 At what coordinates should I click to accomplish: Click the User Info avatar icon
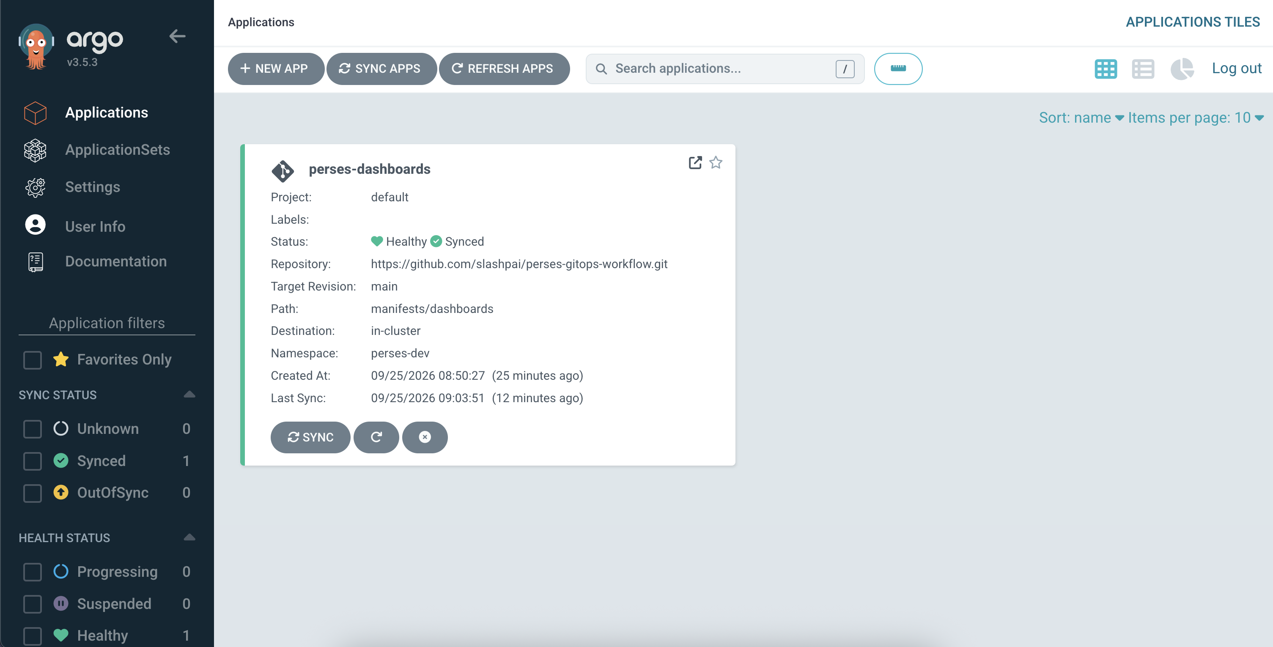click(35, 225)
